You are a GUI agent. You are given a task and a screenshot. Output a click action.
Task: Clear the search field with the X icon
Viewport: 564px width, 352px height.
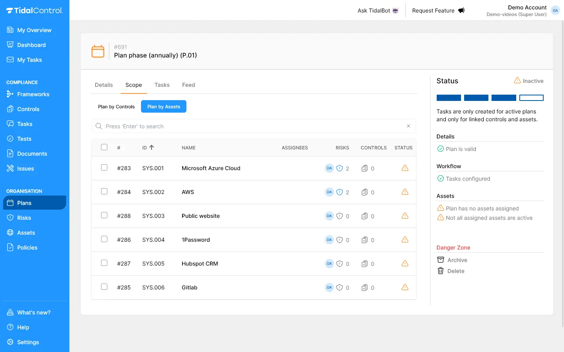point(408,126)
